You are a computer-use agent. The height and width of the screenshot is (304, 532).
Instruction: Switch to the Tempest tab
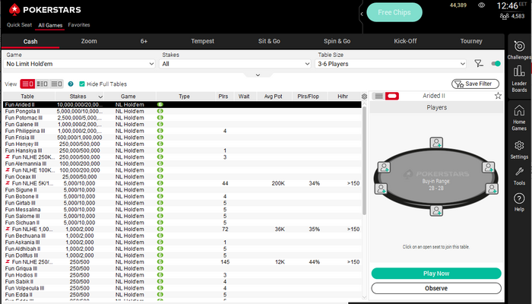(x=203, y=41)
